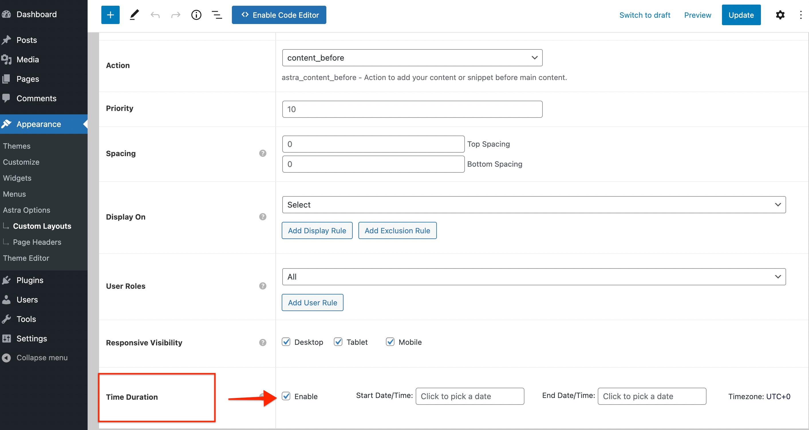Open the Customize submenu item
This screenshot has width=809, height=430.
21,162
